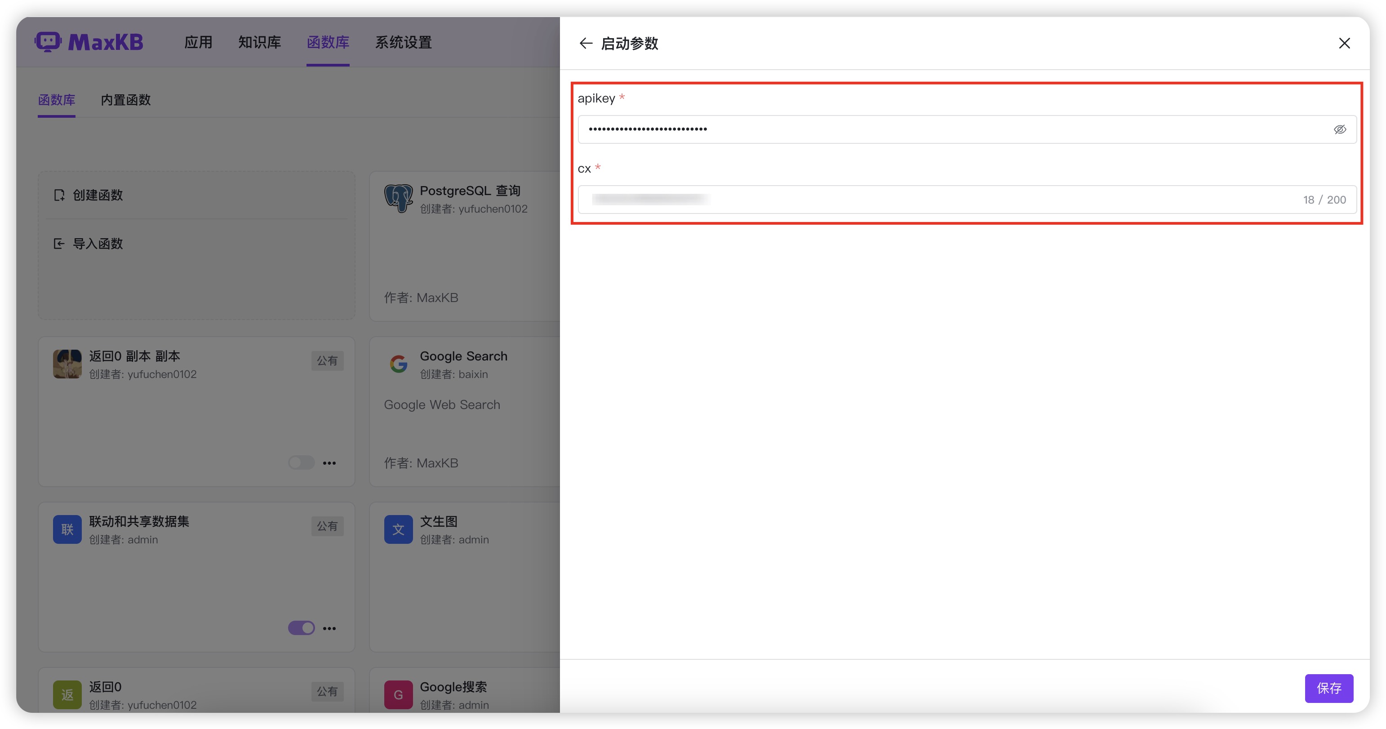Enable the 返回0 副本 副本 toggle
1386x729 pixels.
pos(301,462)
